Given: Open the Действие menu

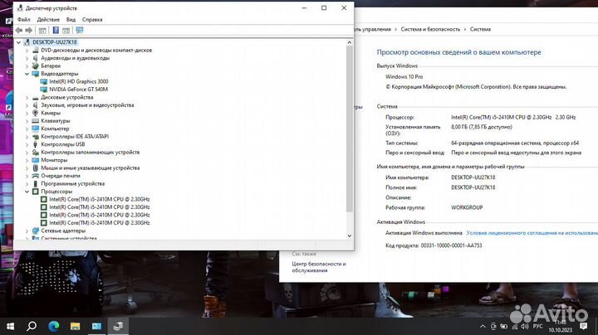Looking at the screenshot, I should pos(48,19).
